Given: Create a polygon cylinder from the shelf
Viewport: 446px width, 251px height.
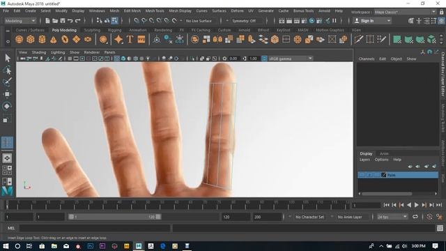Looking at the screenshot, I should pos(42,39).
